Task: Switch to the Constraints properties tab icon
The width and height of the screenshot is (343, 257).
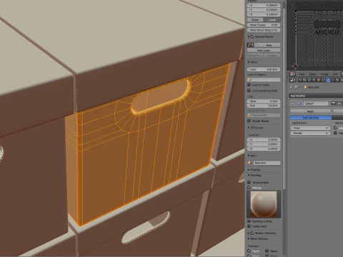Action: point(323,80)
